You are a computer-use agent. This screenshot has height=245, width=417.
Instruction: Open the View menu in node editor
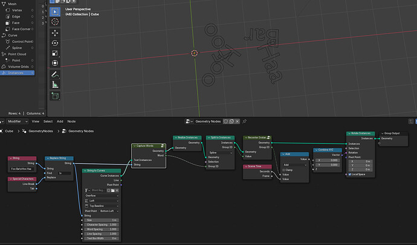tap(36, 122)
